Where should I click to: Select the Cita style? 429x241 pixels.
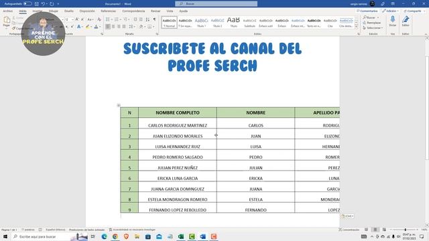point(330,22)
